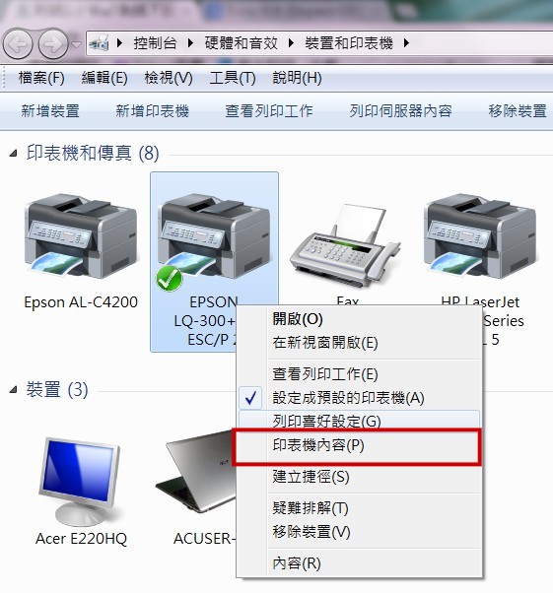This screenshot has height=593, width=553.
Task: Click 查看列印工作 toolbar button
Action: click(269, 111)
